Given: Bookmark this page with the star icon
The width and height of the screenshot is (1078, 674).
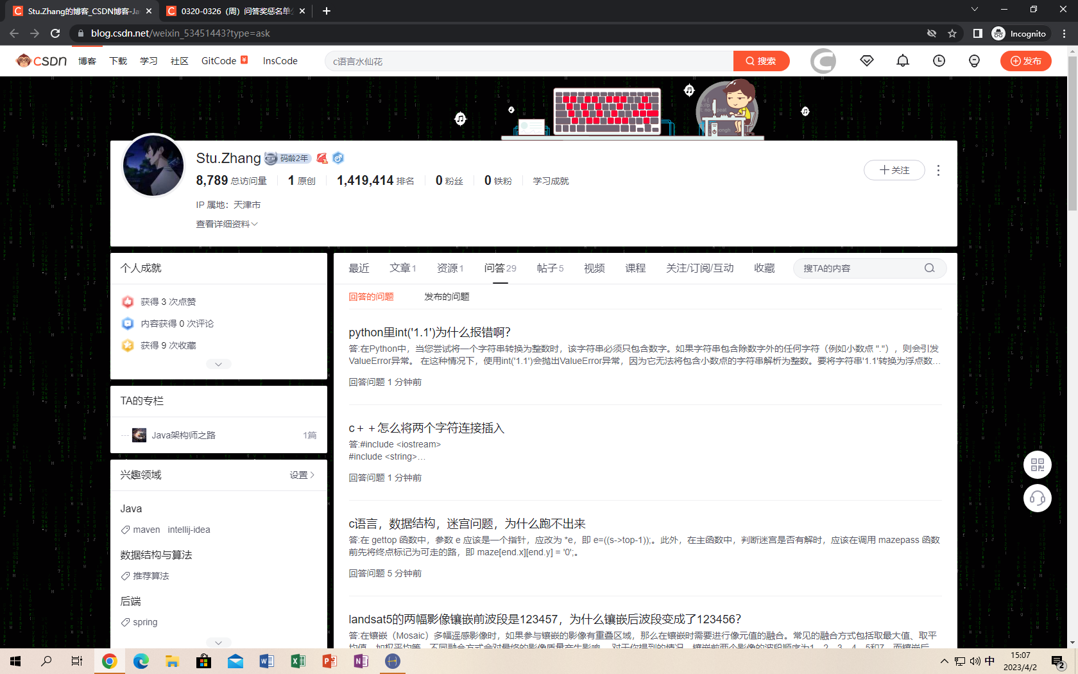Looking at the screenshot, I should coord(952,33).
